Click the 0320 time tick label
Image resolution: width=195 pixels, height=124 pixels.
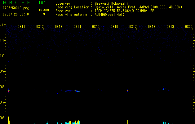click(189, 26)
